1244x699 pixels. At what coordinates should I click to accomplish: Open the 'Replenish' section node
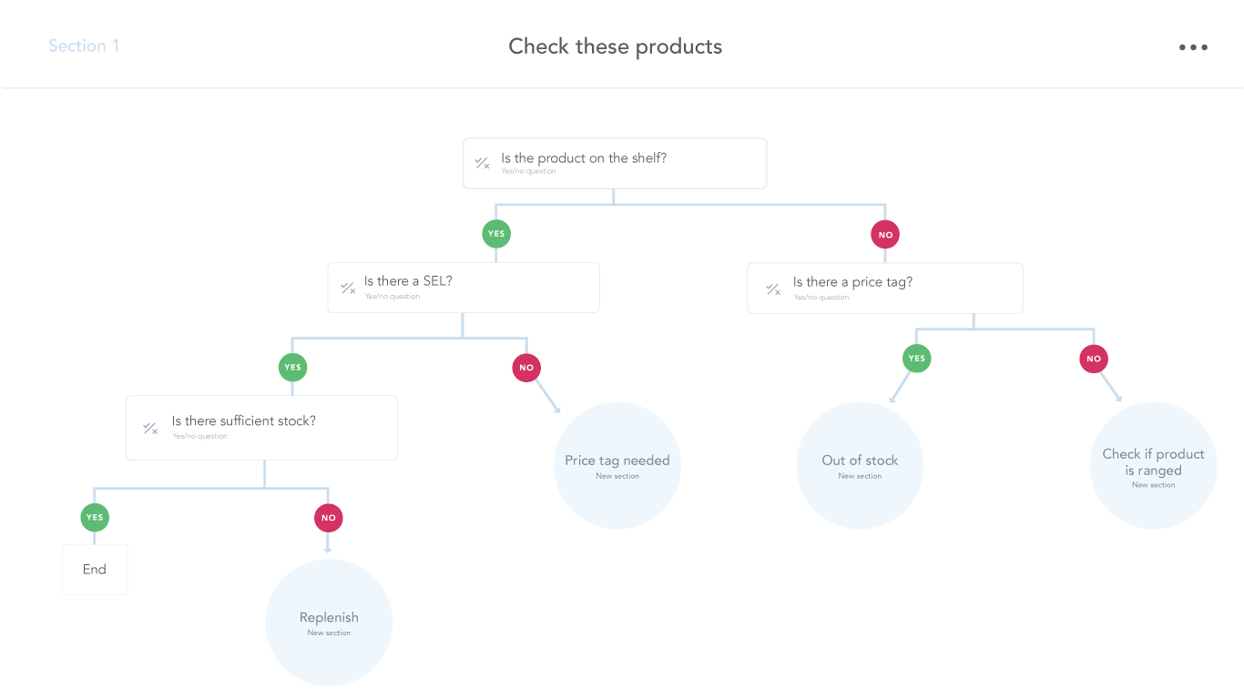click(x=329, y=622)
